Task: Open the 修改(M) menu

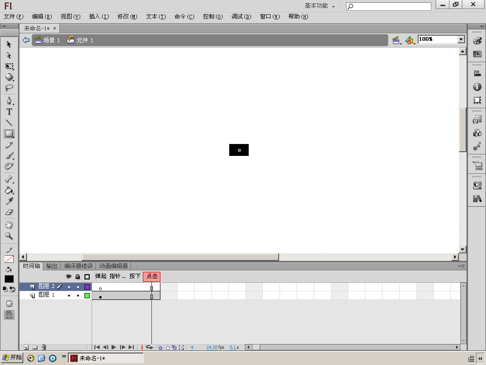Action: tap(127, 17)
